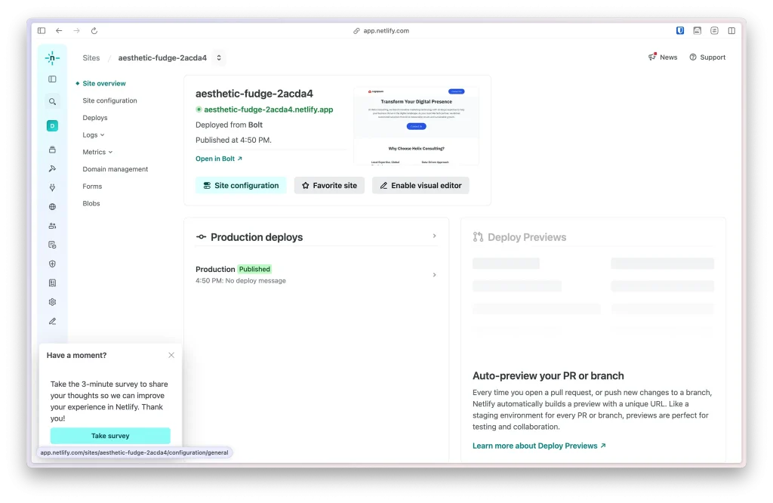Click the Netlify logo icon
The image size is (773, 503).
pos(52,58)
